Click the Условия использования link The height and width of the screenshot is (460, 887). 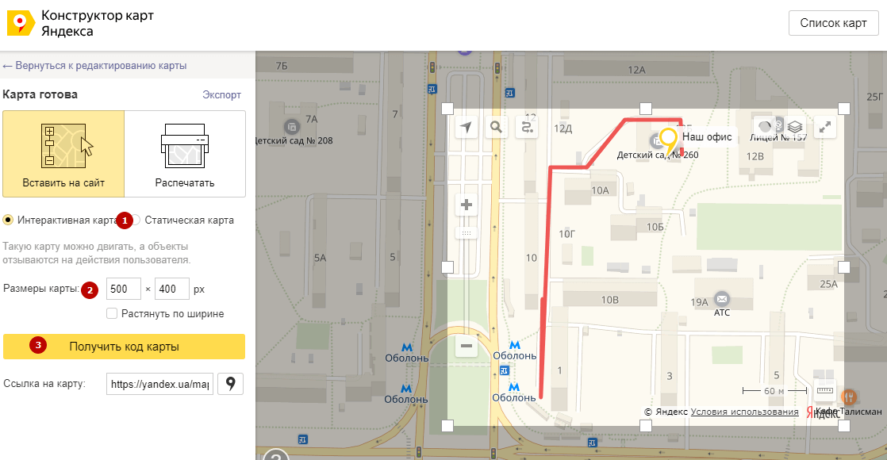tap(744, 412)
